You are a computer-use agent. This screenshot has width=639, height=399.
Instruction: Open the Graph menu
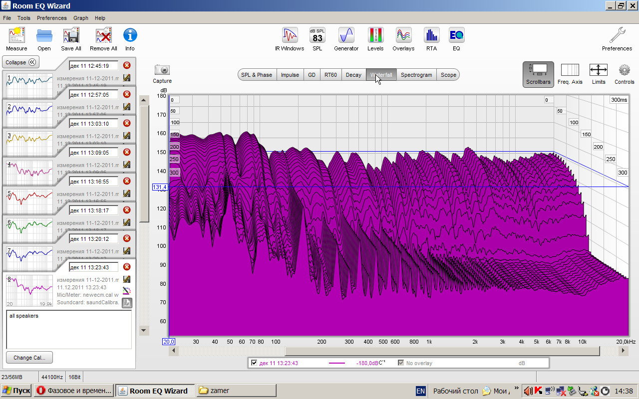pos(80,18)
